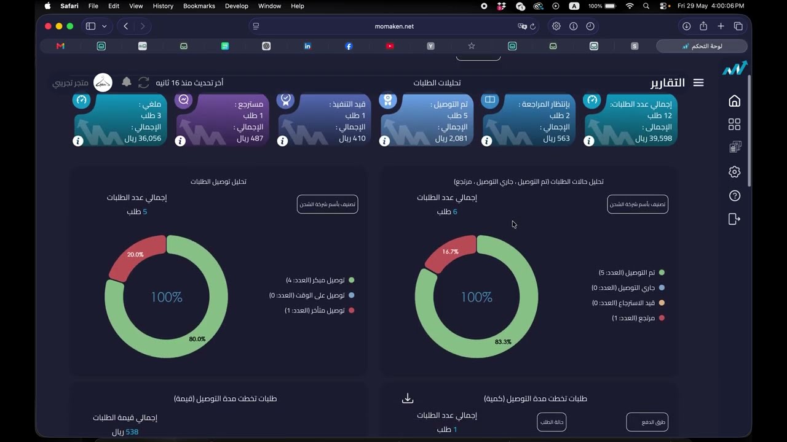Open the Facebook pinned tab
787x442 pixels.
pyautogui.click(x=349, y=46)
